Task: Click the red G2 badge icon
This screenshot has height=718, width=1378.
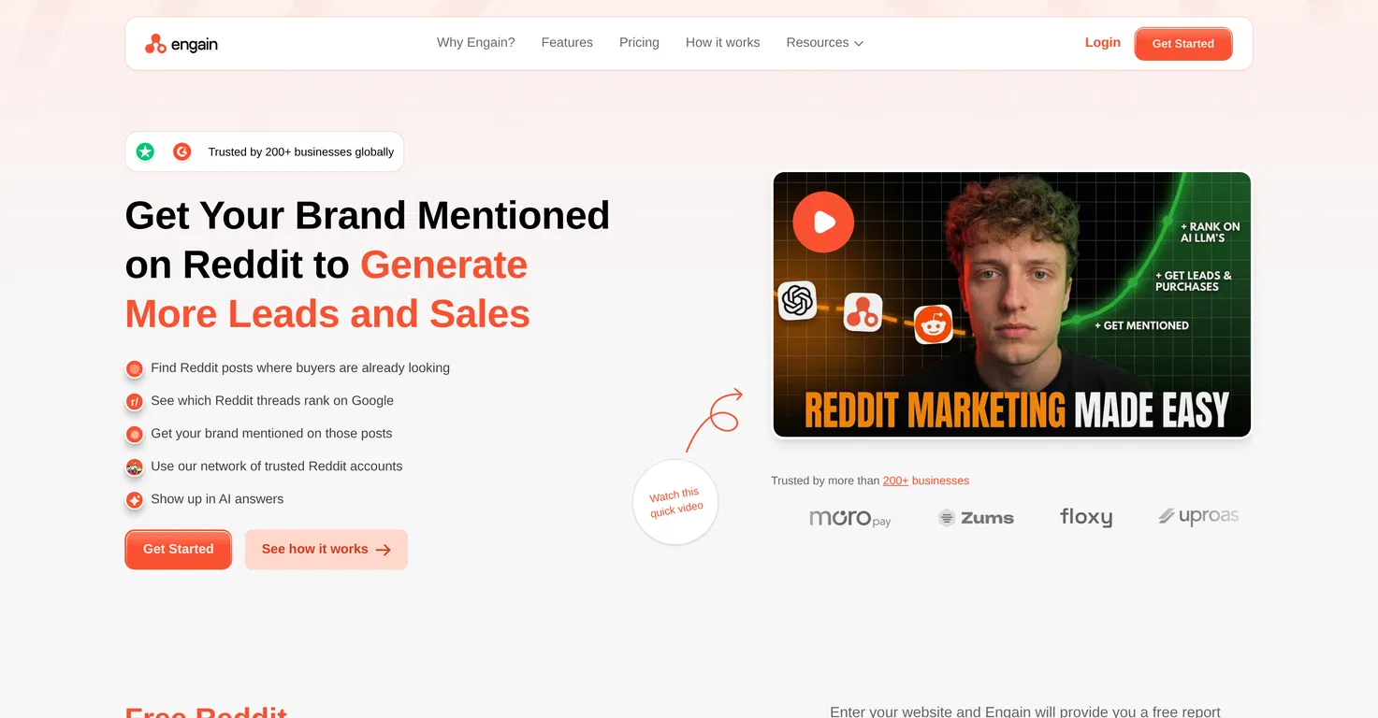Action: click(x=182, y=151)
